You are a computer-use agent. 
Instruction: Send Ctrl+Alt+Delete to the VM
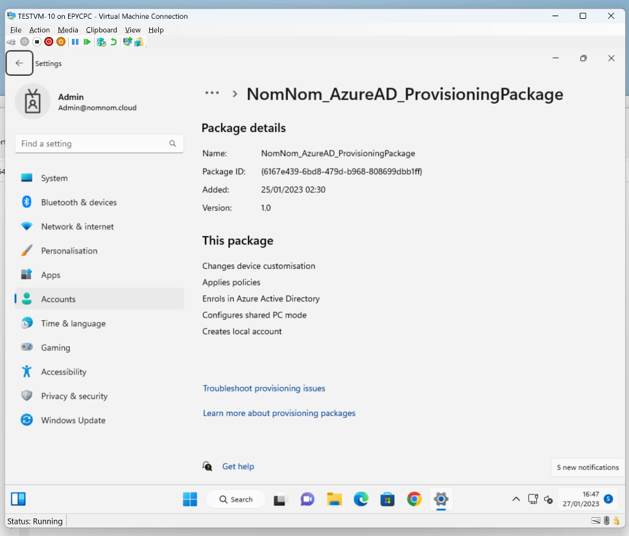click(11, 41)
